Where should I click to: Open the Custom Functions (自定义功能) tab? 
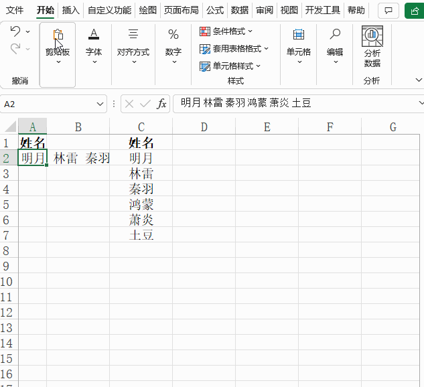[109, 10]
